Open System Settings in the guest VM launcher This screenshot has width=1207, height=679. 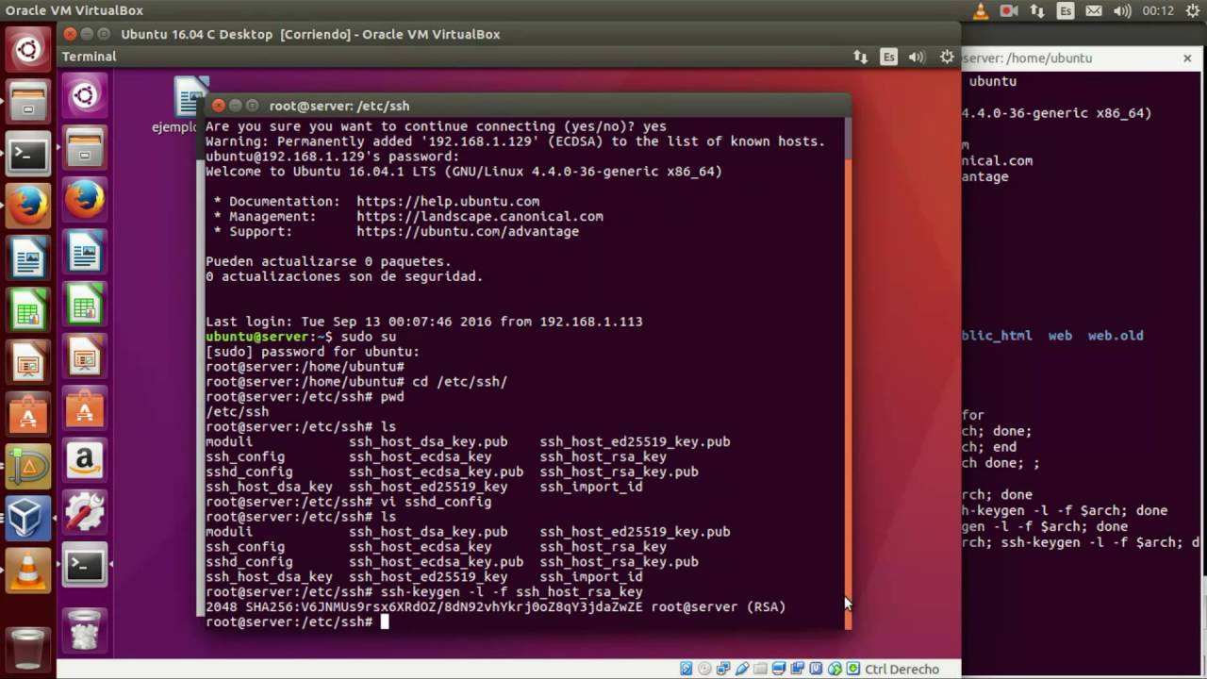pyautogui.click(x=85, y=513)
